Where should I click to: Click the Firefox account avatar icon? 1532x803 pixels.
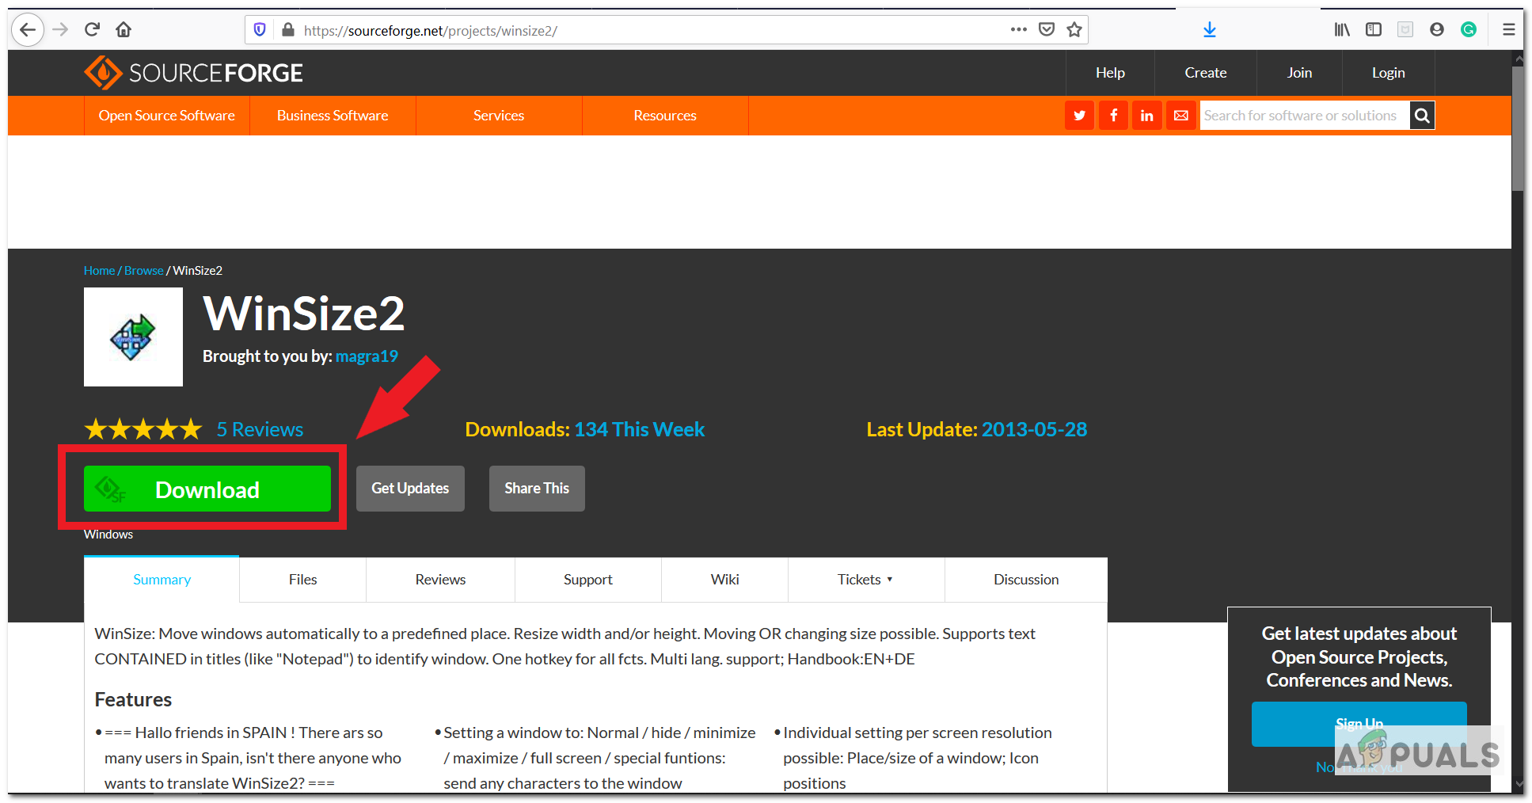pos(1437,30)
